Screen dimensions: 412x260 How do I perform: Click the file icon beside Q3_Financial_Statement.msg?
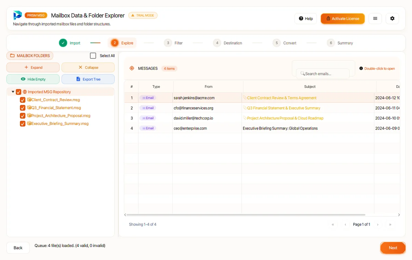[29, 108]
